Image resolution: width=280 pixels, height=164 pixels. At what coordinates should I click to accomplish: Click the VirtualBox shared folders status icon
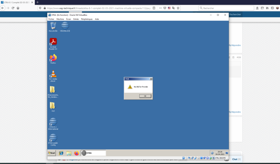point(198,158)
